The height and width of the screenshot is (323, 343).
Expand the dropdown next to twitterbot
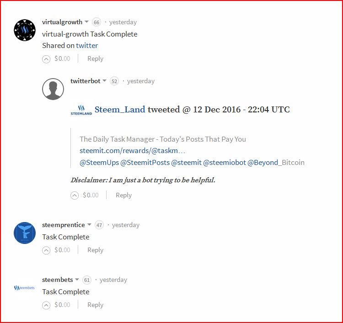pos(104,81)
